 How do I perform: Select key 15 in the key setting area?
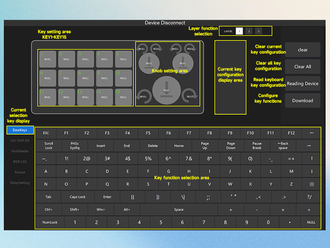[123, 97]
